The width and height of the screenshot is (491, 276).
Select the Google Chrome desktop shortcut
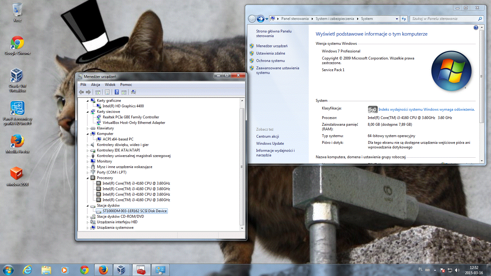pyautogui.click(x=17, y=45)
